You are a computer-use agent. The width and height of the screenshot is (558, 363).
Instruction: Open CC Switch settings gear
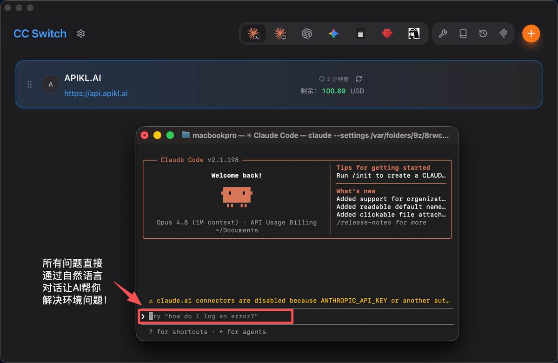coord(81,34)
